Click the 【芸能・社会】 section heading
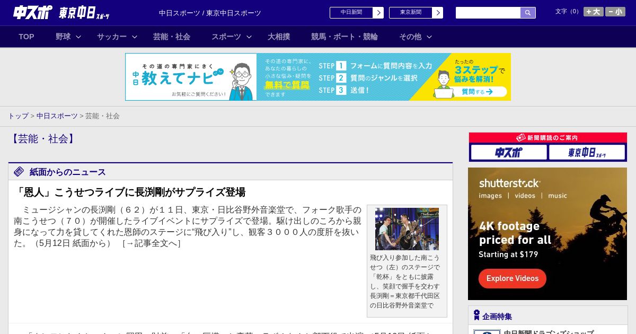 (x=42, y=139)
